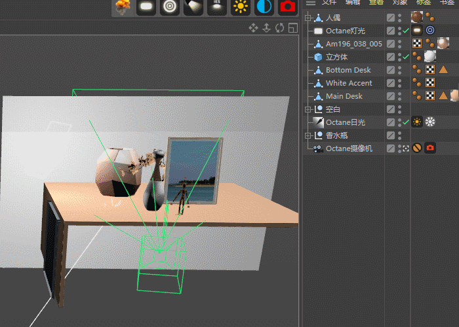Screen dimensions: 459x327
Task: Toggle the green enable checkmark on 立方体
Action: (406, 57)
